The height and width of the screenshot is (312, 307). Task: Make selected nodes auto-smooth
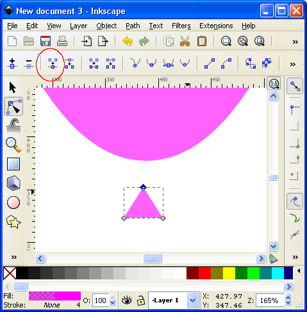185,63
